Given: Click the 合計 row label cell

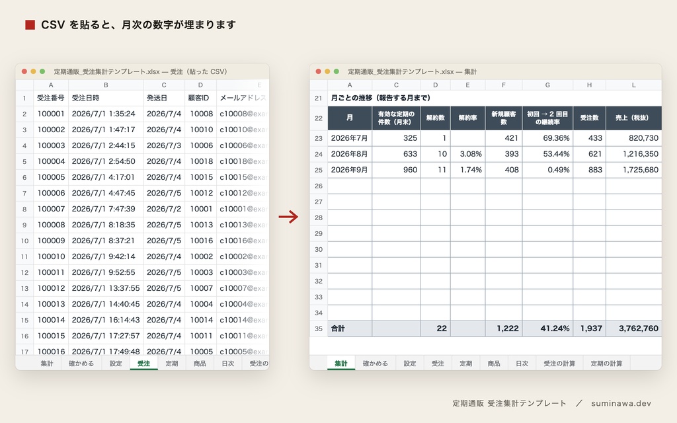Looking at the screenshot, I should [x=350, y=328].
